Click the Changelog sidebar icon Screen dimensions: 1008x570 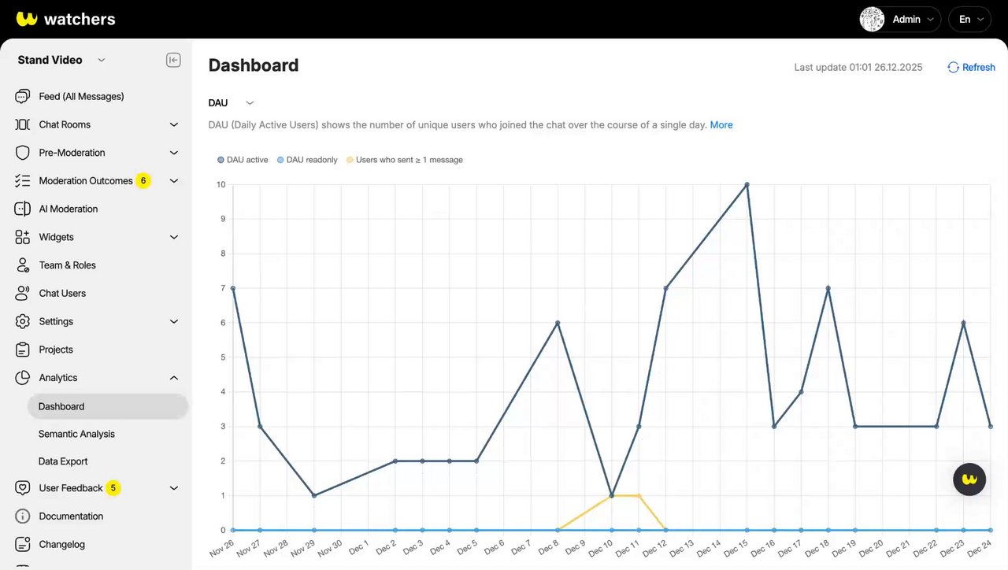click(x=23, y=544)
